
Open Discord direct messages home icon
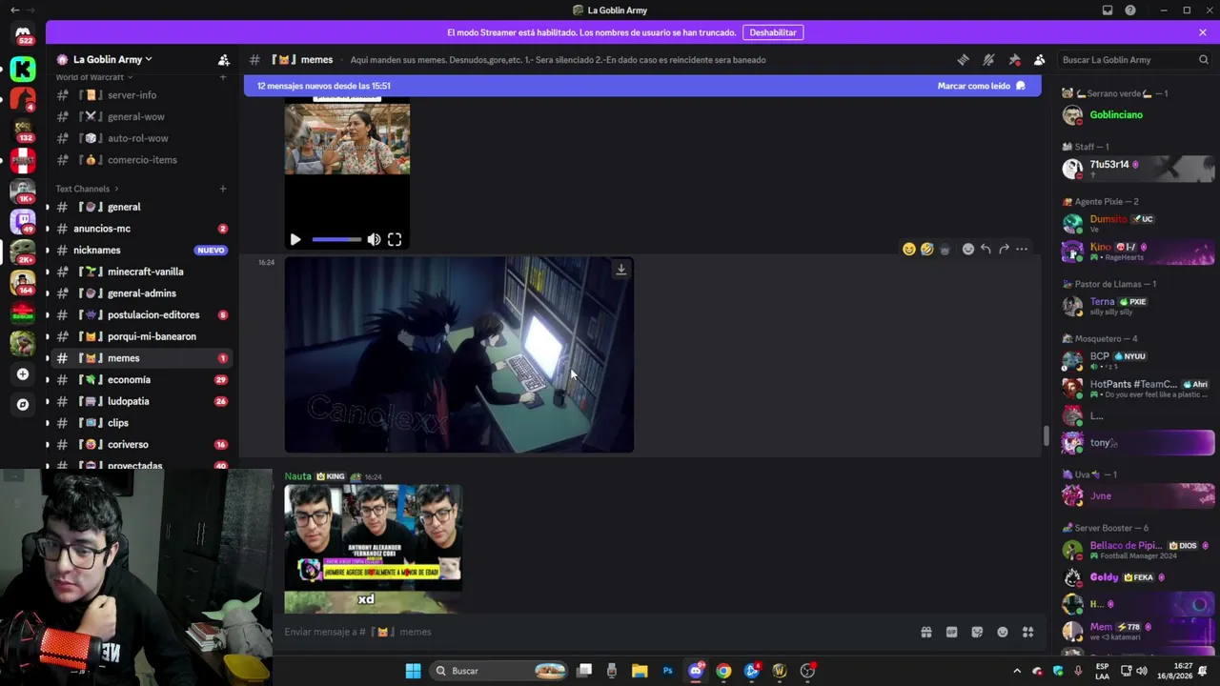(x=23, y=34)
